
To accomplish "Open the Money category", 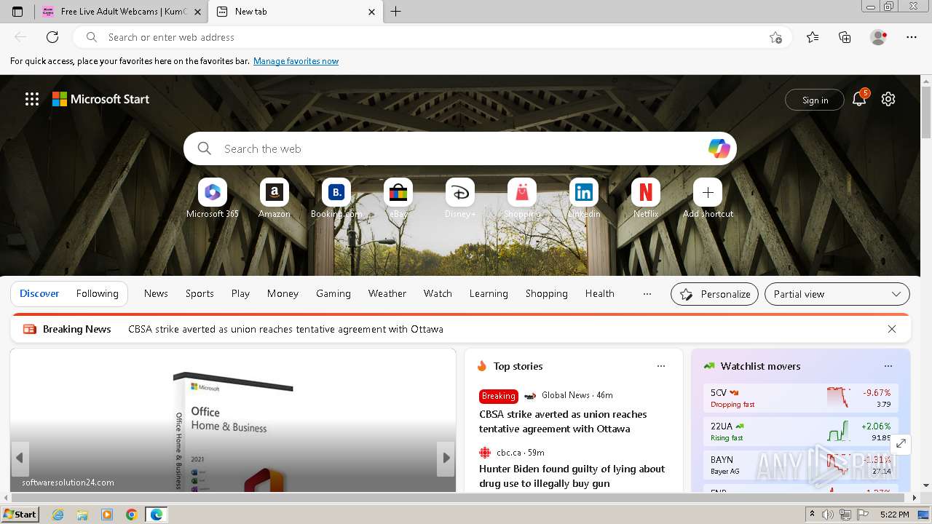I will click(283, 293).
